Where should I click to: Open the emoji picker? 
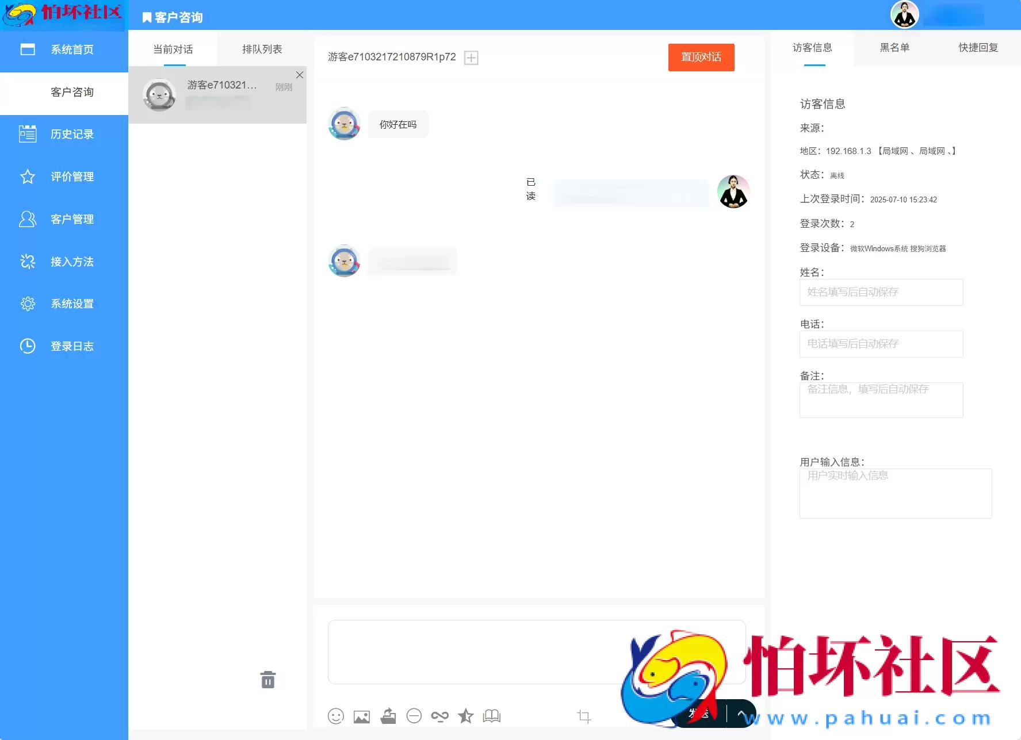click(336, 716)
